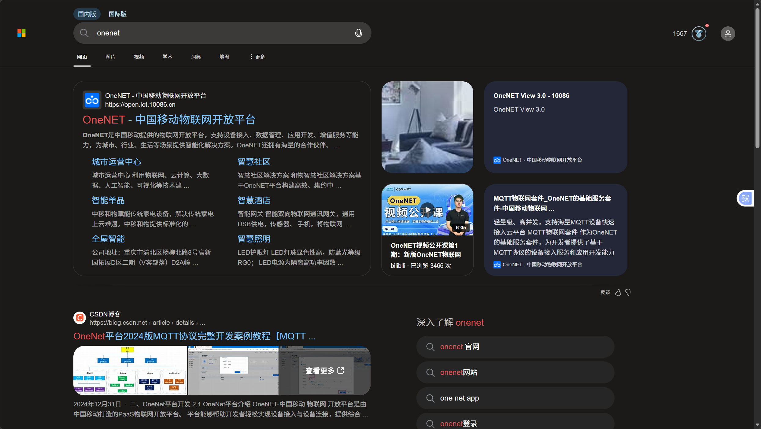Open the rewards medal icon
This screenshot has height=429, width=761.
pos(699,33)
